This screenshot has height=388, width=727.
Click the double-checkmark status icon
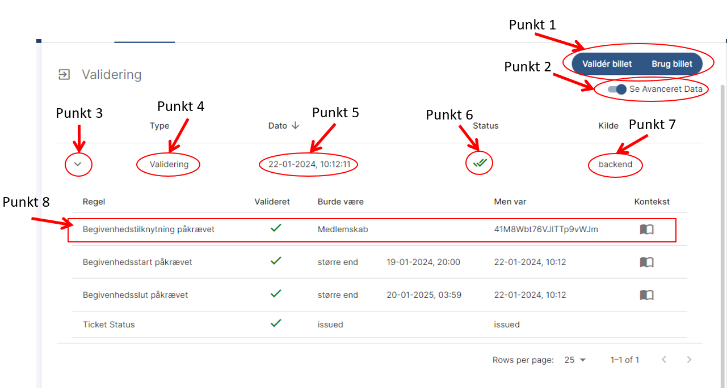point(480,164)
